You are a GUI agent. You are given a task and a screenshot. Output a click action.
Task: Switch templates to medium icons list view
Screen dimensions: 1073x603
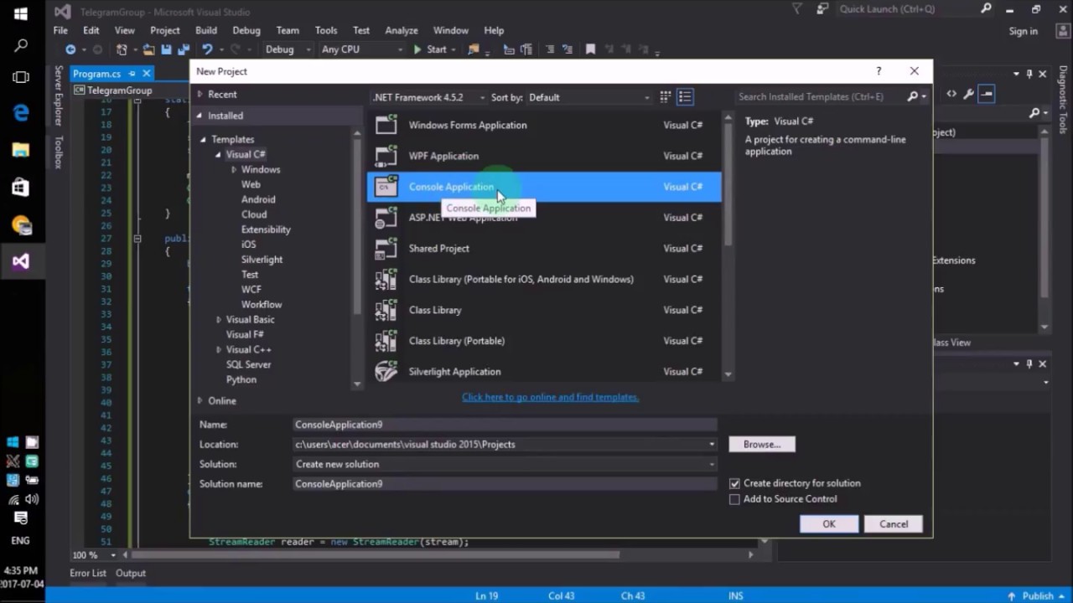[x=685, y=97]
